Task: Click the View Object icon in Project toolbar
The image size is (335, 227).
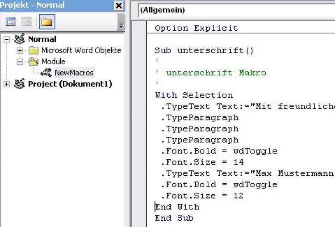Action: [x=26, y=21]
